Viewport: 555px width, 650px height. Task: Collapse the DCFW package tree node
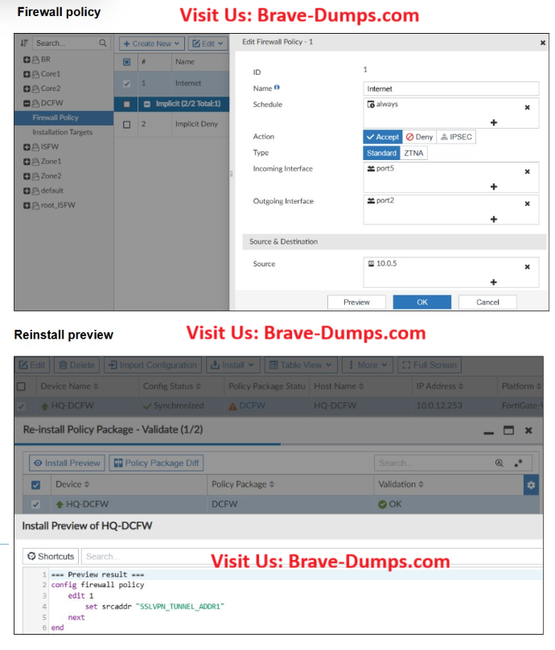pos(27,103)
